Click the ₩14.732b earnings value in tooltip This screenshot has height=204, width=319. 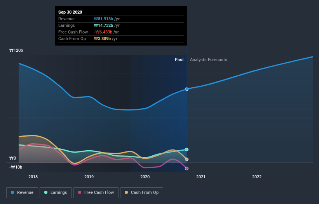point(103,25)
